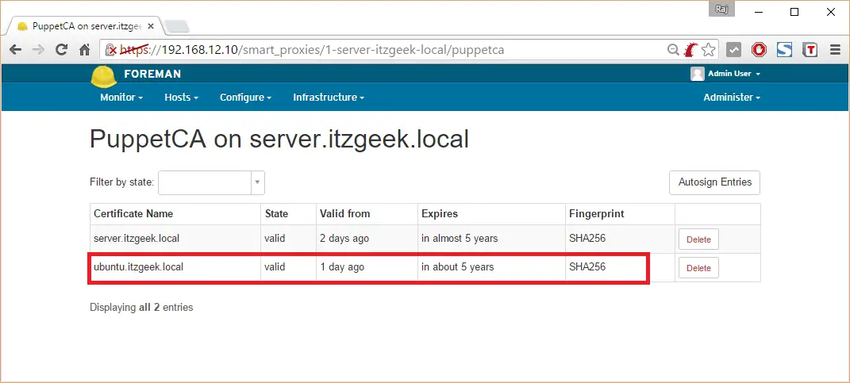Click the browser forward arrow
This screenshot has height=383, width=850.
38,50
